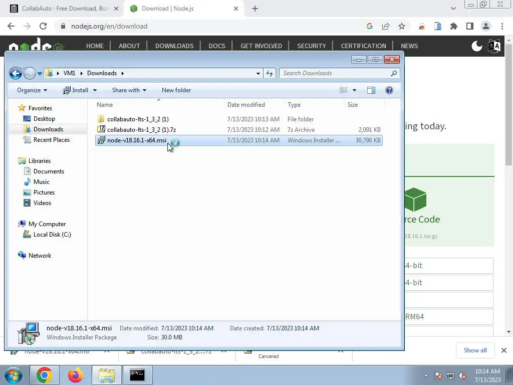Click Downloads in the address breadcrumb
Image resolution: width=513 pixels, height=385 pixels.
tap(102, 73)
